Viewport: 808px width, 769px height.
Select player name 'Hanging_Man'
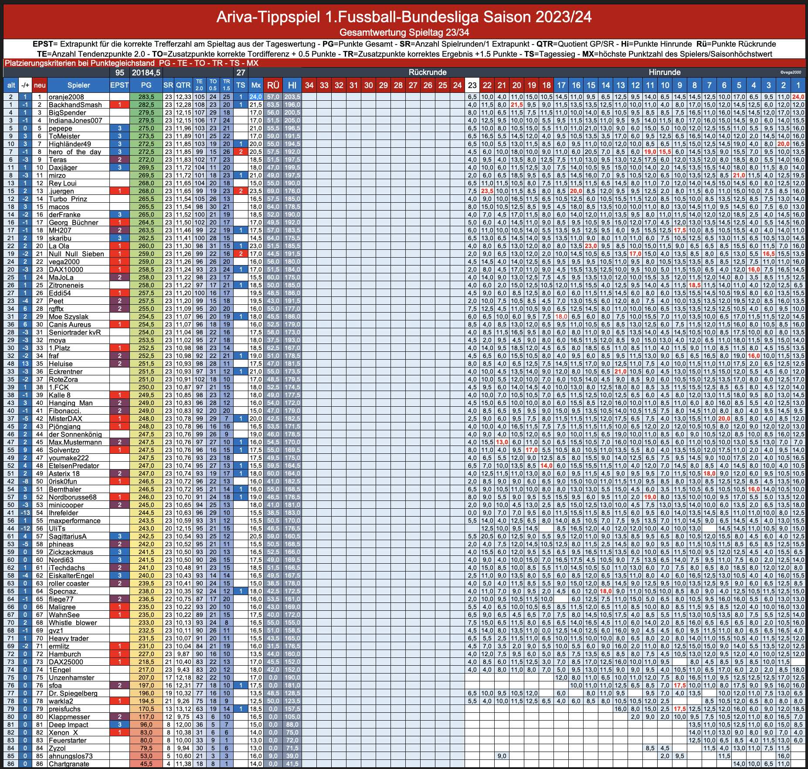point(71,403)
